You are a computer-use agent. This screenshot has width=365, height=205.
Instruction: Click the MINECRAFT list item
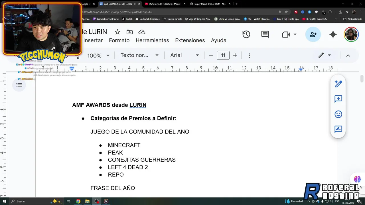(124, 145)
